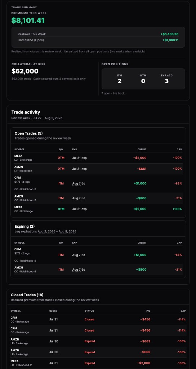This screenshot has width=196, height=369.
Task: Click the CLOSE column header in Closed Trades
Action: (53, 311)
